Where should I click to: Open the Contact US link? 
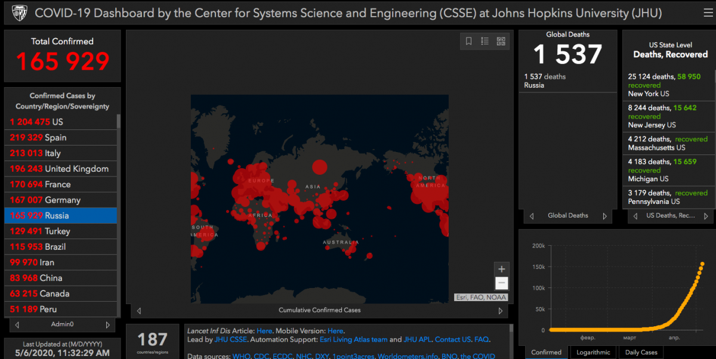452,339
